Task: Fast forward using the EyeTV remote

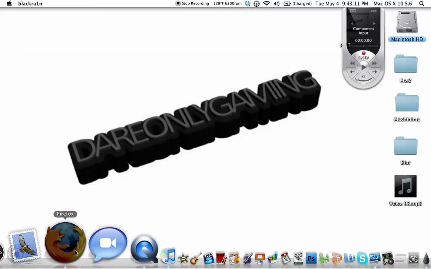Action: coord(375,63)
